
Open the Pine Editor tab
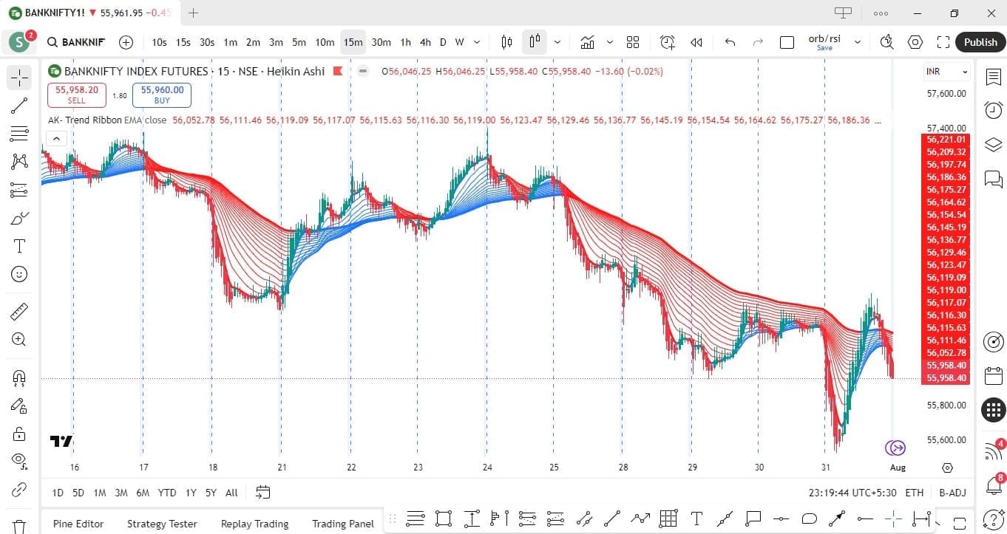pos(78,524)
